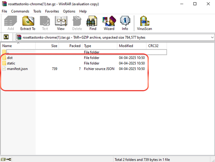This screenshot has height=162, width=215.
Task: Maximize the WinRAR window
Action: tap(195, 4)
